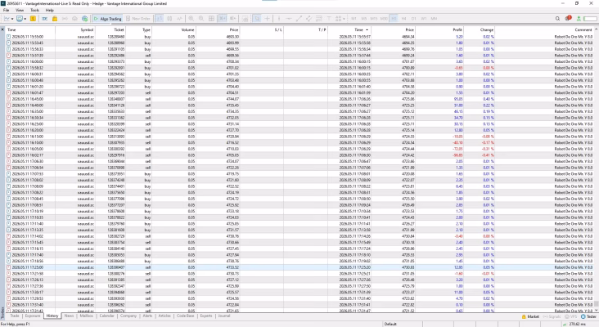Click the search magnifier icon
The image size is (599, 327).
click(557, 18)
